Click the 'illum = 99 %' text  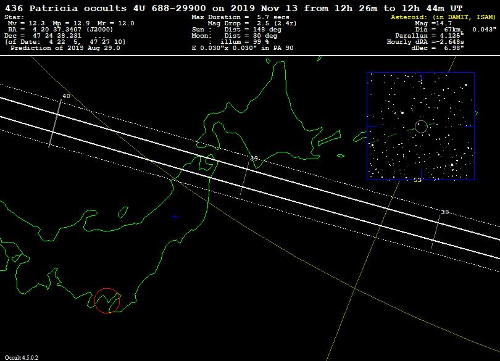coord(244,42)
